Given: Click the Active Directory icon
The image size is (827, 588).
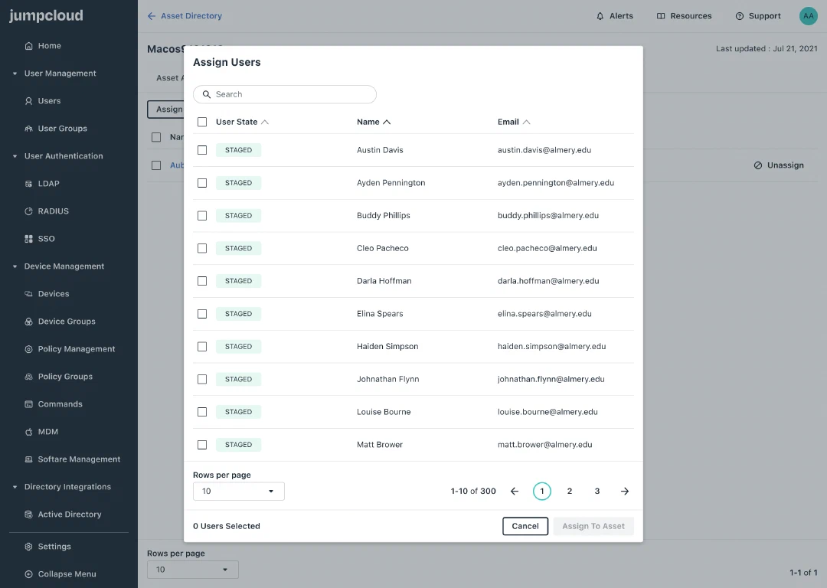Looking at the screenshot, I should click(28, 514).
